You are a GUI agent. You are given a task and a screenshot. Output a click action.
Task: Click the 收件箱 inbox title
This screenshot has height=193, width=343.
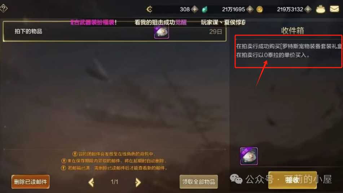pos(293,31)
